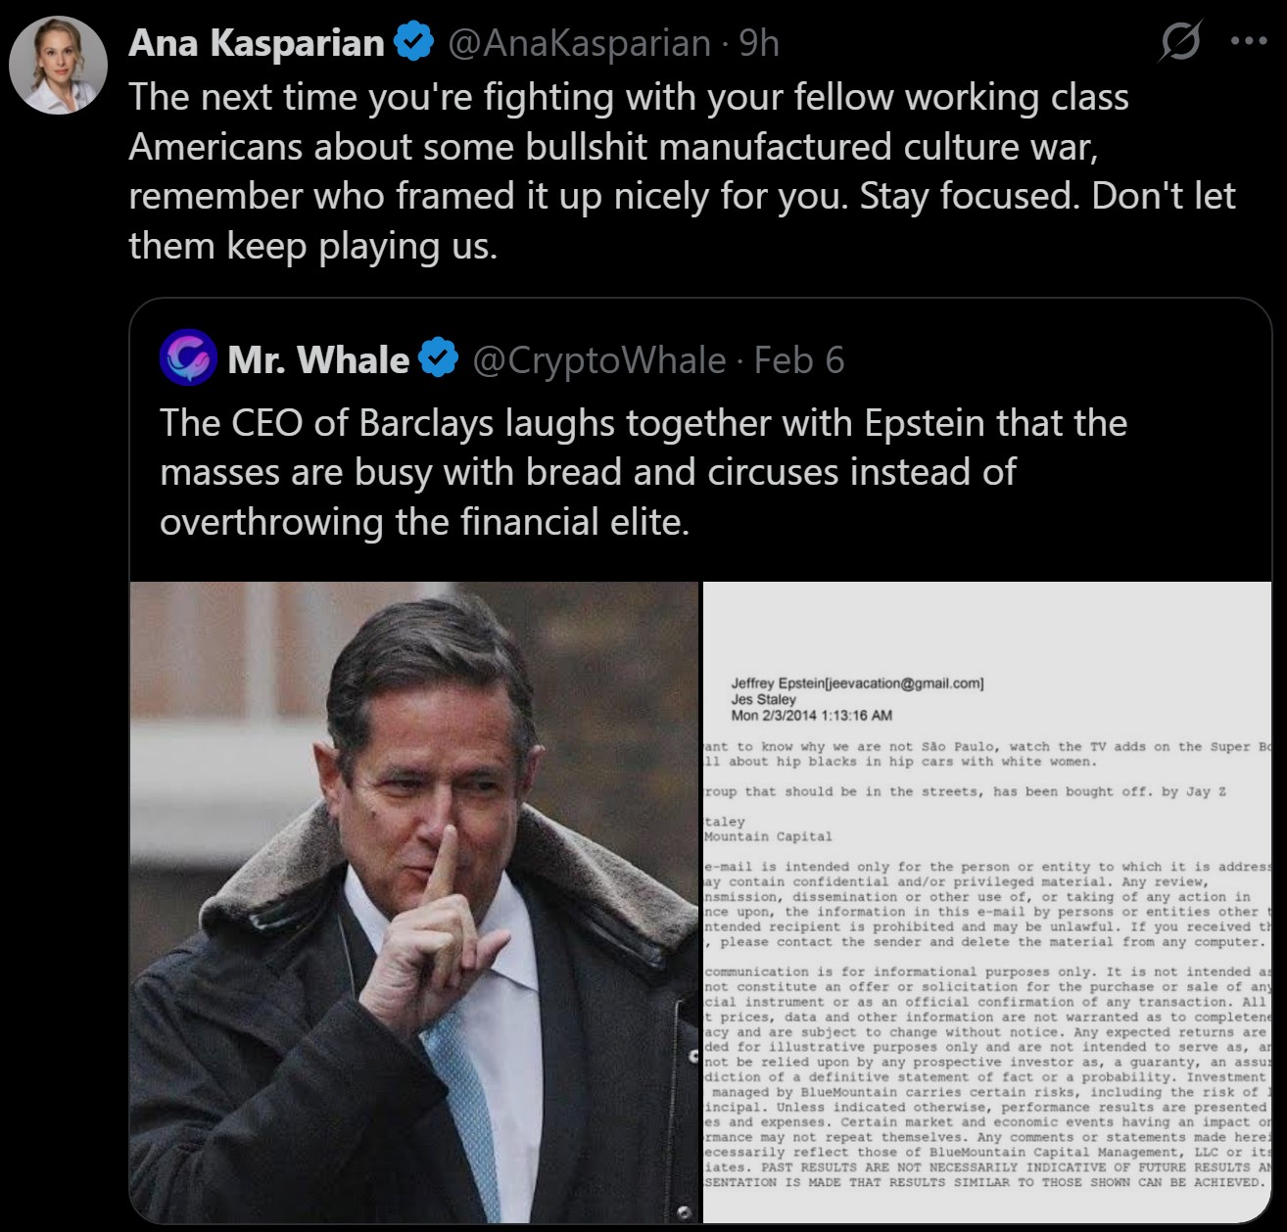Screen dimensions: 1287x1232
Task: Open the Ana Kasparian display name link
Action: 257,43
